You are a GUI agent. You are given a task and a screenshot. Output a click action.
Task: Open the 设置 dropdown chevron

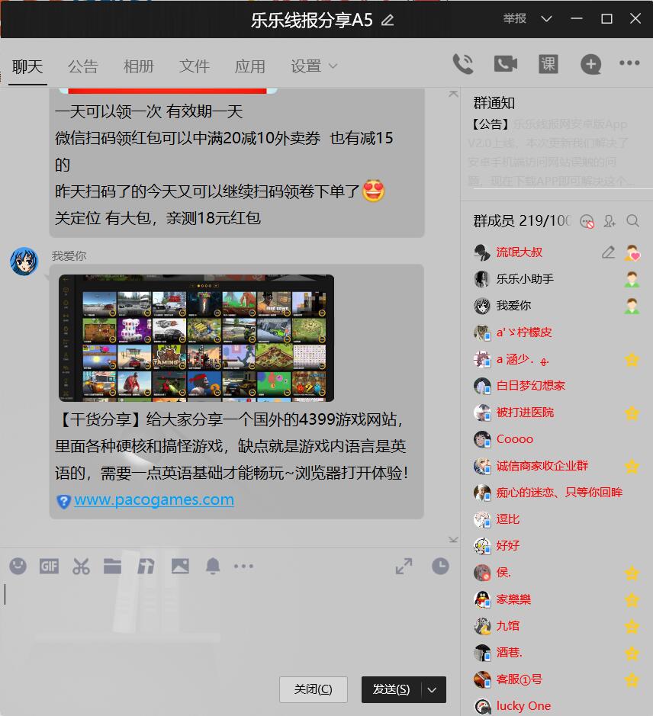(334, 67)
